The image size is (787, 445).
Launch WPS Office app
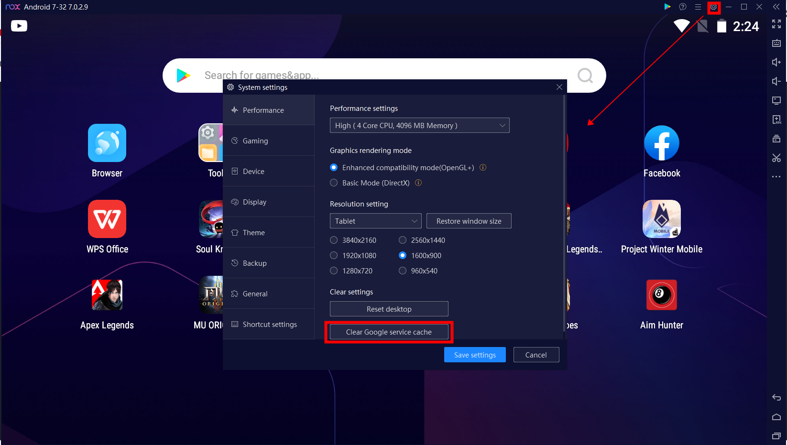107,219
